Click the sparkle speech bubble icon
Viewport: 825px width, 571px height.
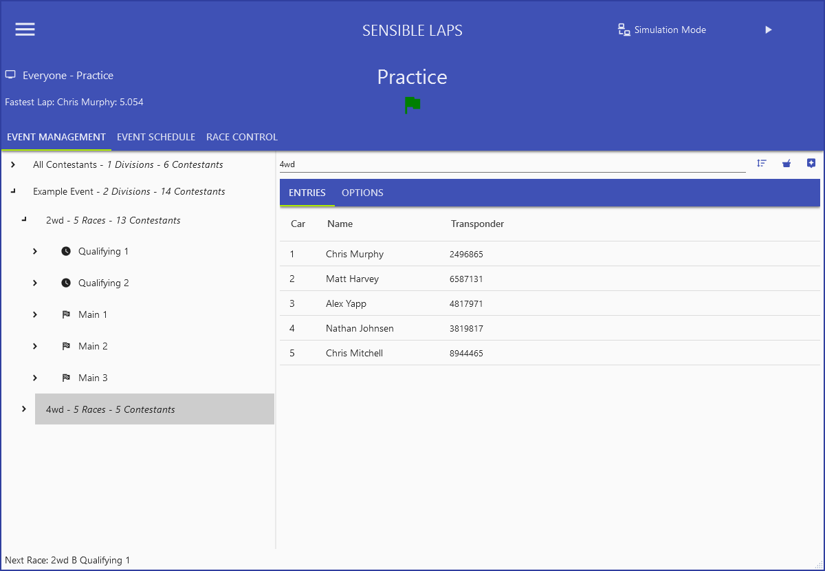(811, 163)
